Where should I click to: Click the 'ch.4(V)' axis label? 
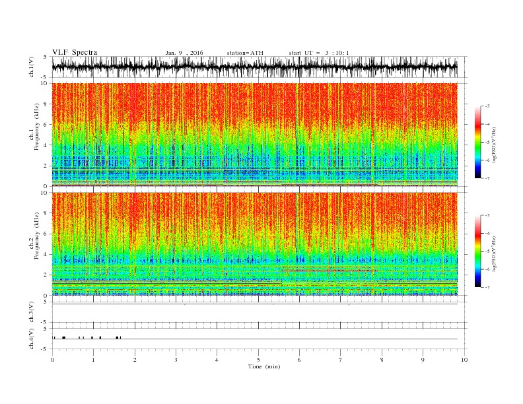(x=32, y=339)
